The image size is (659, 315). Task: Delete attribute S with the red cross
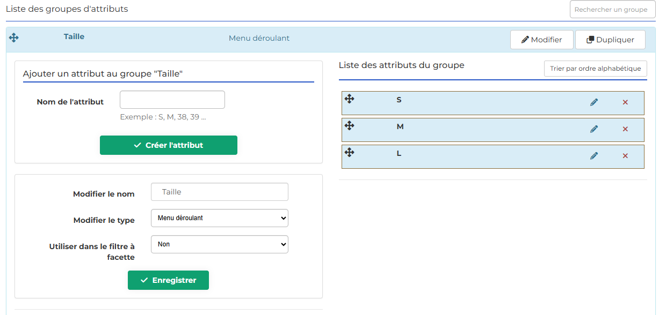[x=625, y=102]
